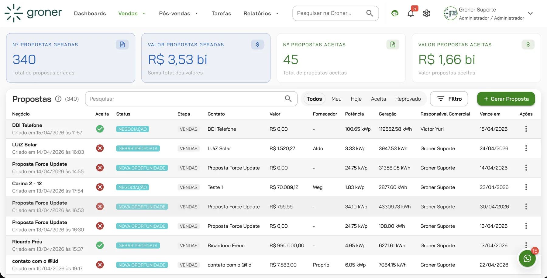Select the Valor Propostas Aceitas summary card

(476, 58)
